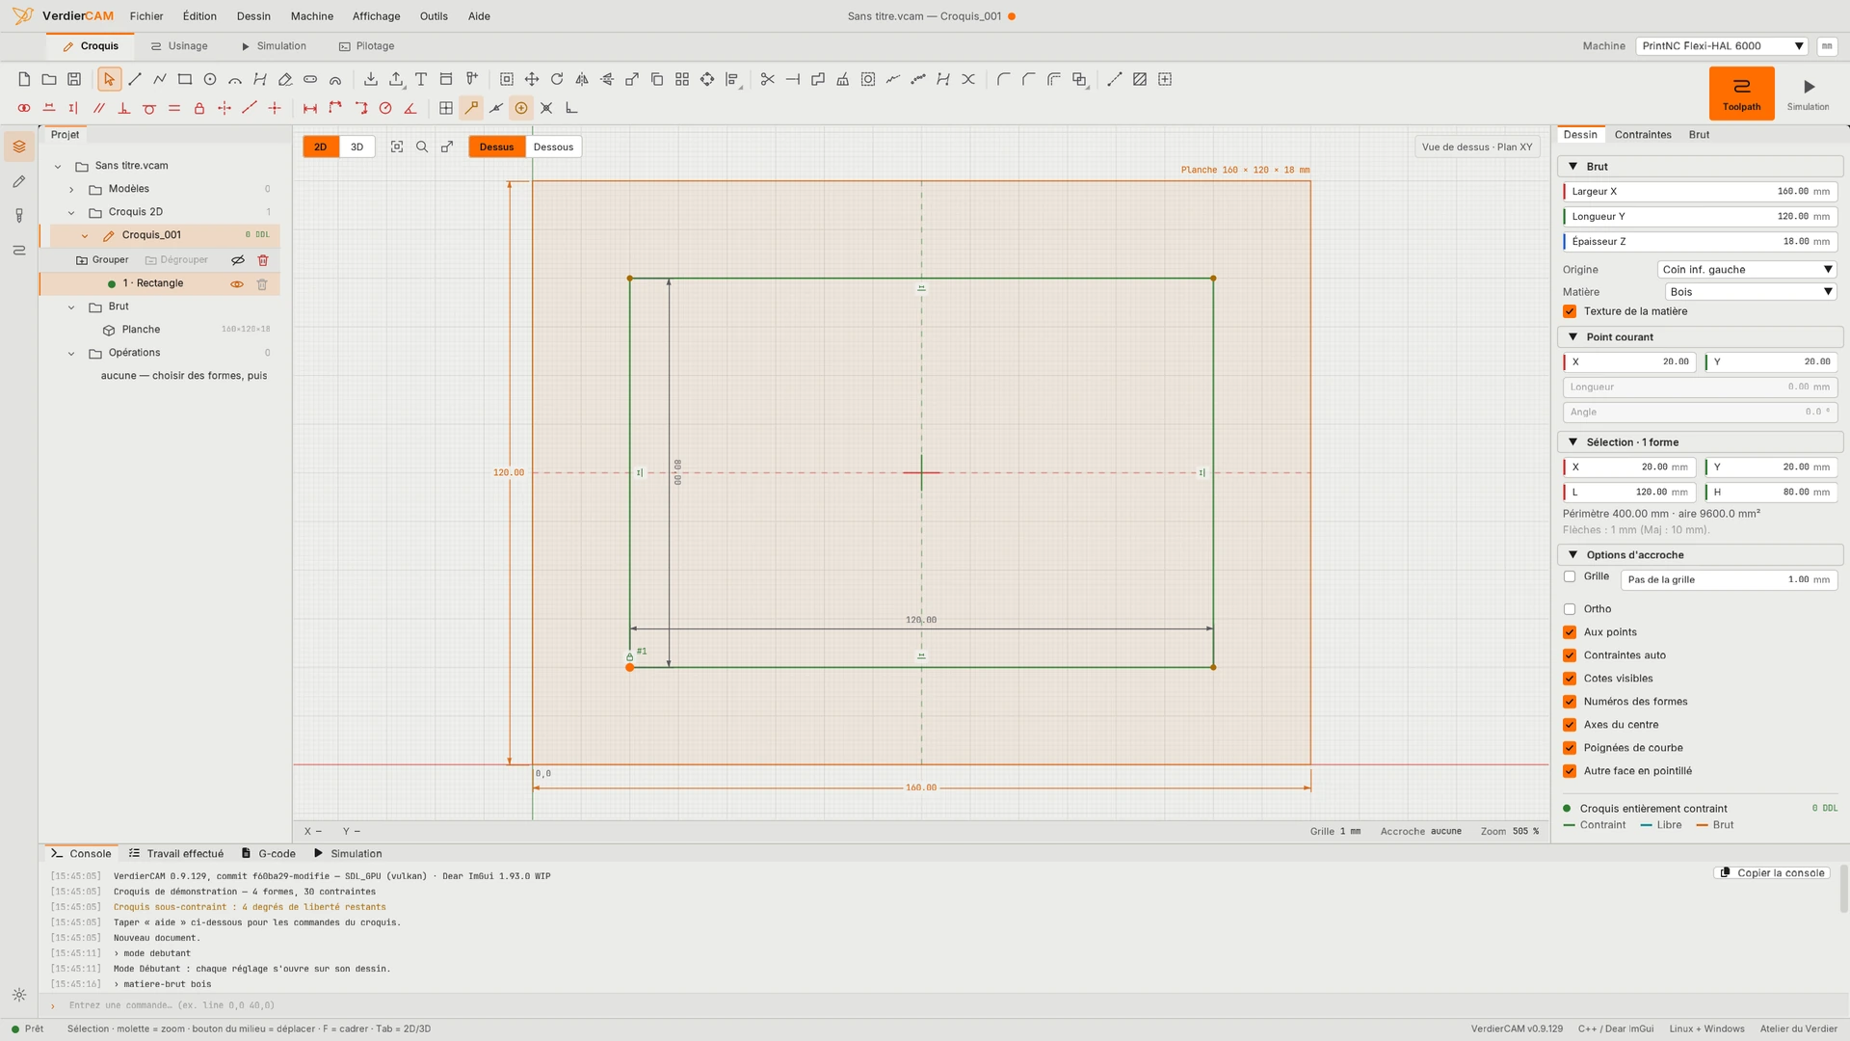Delete the group with red trash icon
The width and height of the screenshot is (1850, 1041).
(263, 260)
